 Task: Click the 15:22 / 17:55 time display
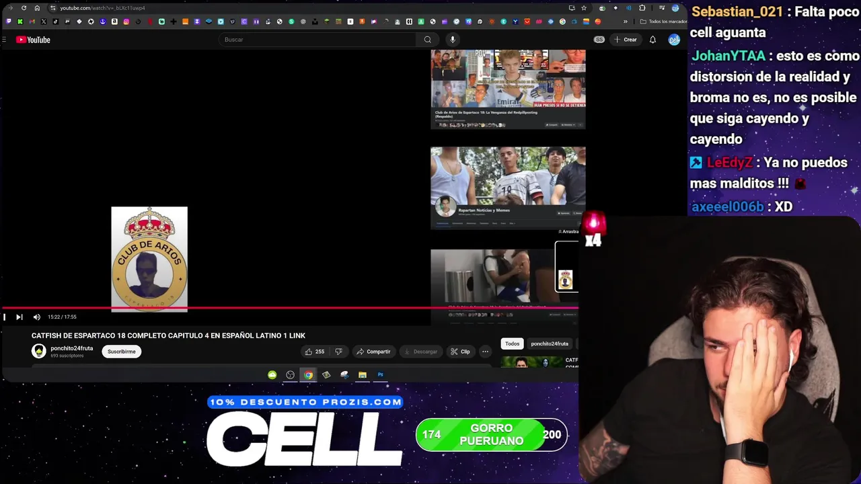[x=62, y=317]
